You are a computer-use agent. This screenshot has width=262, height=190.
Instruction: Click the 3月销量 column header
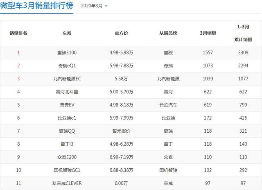pyautogui.click(x=208, y=33)
